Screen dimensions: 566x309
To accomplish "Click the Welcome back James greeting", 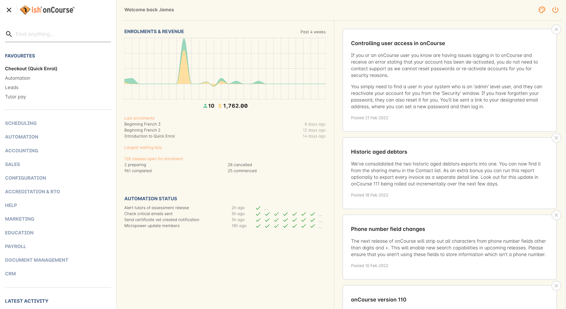I will (149, 10).
